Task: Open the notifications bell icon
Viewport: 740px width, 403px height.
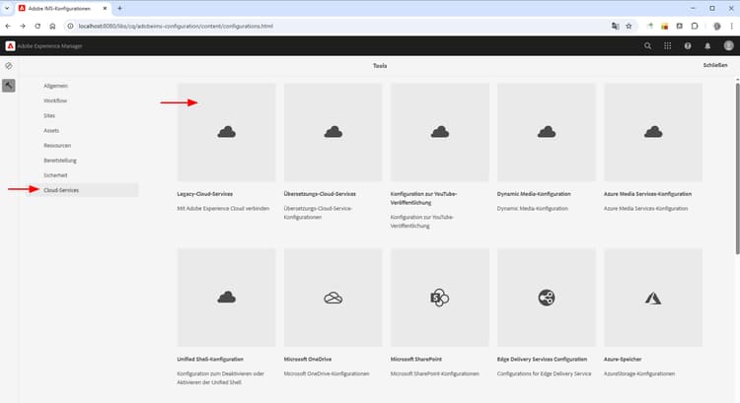Action: tap(707, 46)
